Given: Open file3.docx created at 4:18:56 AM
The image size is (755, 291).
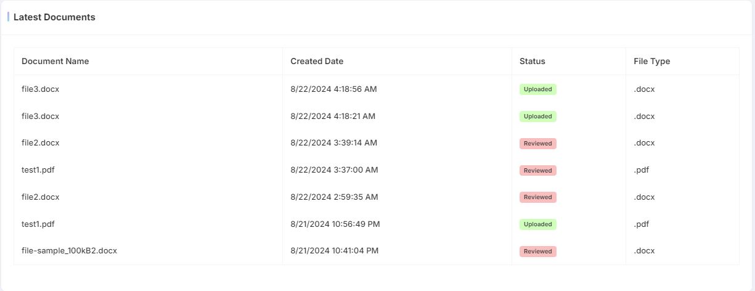Looking at the screenshot, I should click(40, 89).
